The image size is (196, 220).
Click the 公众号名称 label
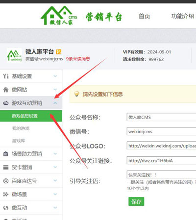85,117
